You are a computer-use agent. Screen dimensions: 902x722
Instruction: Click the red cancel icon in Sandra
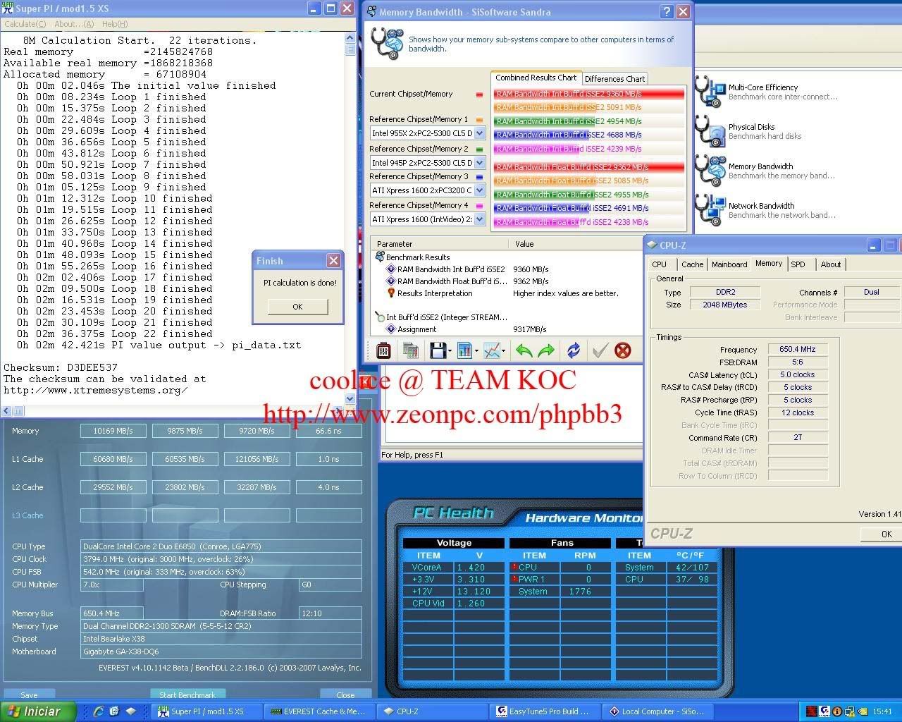623,350
